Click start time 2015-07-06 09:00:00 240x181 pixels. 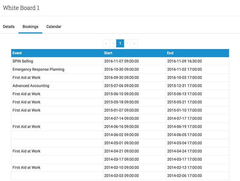coord(122,86)
